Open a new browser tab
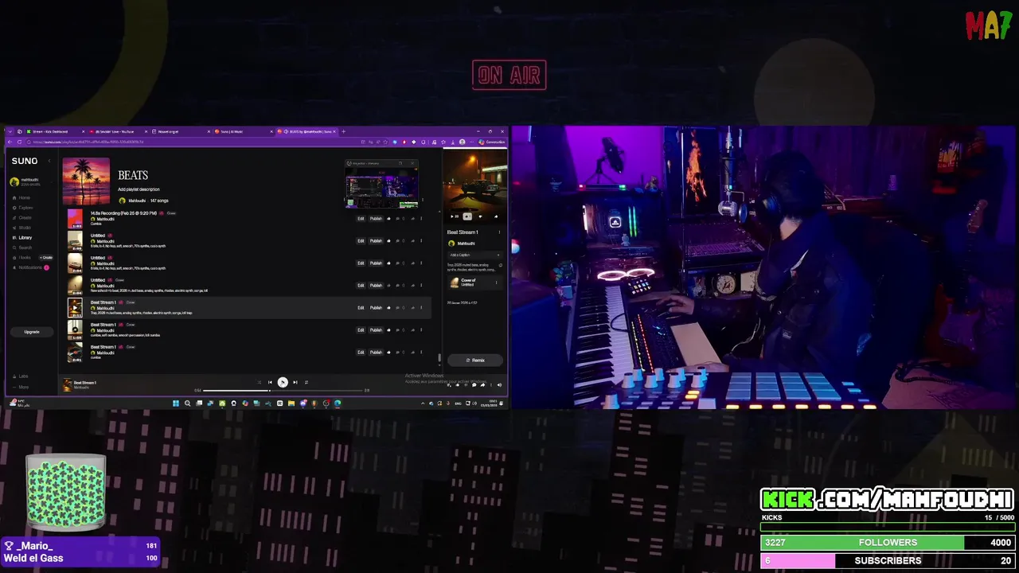 (343, 131)
